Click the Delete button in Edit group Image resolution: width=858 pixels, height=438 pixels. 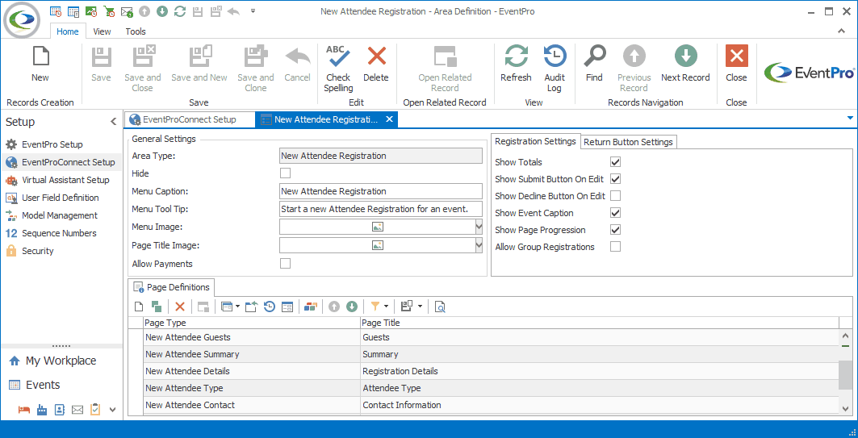tap(376, 64)
